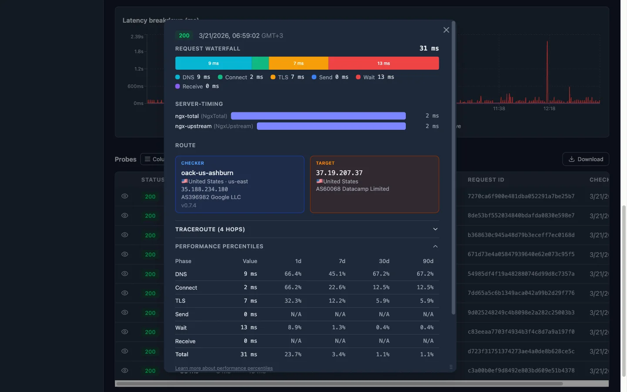Screen dimensions: 627x392
Task: Click eye icon for request c83eeaa7 row
Action: (x=125, y=332)
